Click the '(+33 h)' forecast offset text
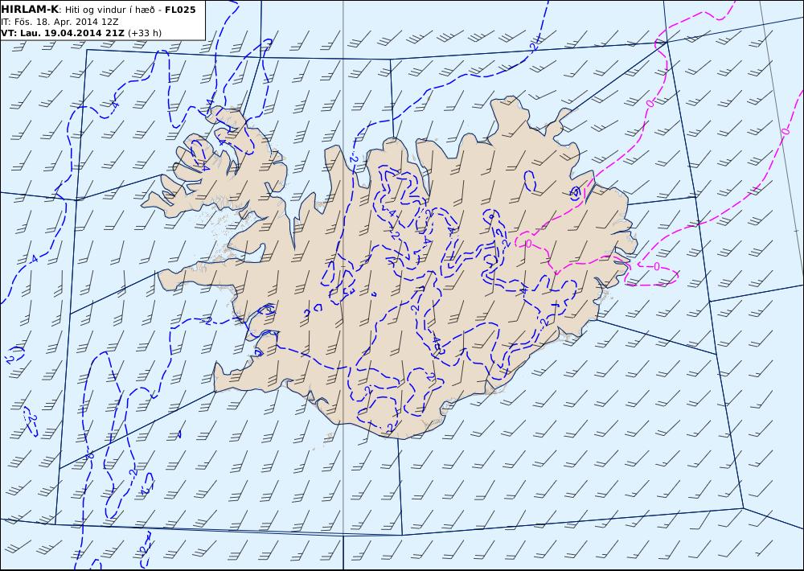Viewport: 804px width, 571px height. click(145, 33)
